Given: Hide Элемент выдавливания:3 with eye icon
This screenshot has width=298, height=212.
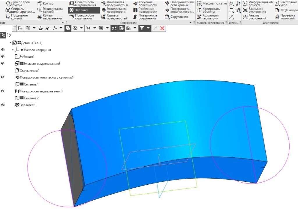Looking at the screenshot, I should [x=3, y=63].
